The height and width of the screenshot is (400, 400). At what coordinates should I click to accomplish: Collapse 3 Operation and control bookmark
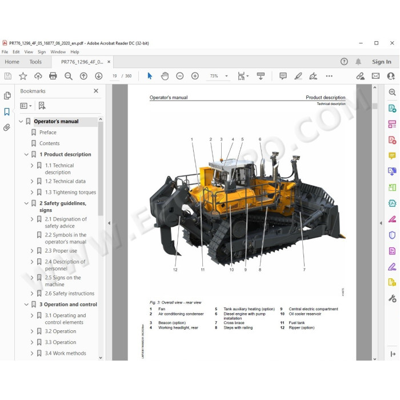[x=26, y=305]
